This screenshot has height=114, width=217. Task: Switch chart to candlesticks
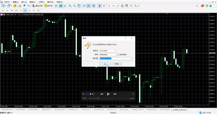click(x=61, y=6)
